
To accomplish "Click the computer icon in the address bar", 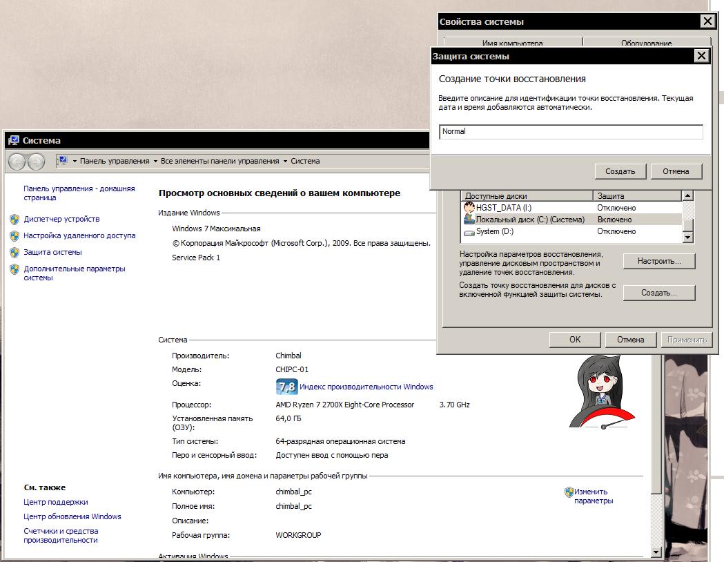I will [62, 161].
